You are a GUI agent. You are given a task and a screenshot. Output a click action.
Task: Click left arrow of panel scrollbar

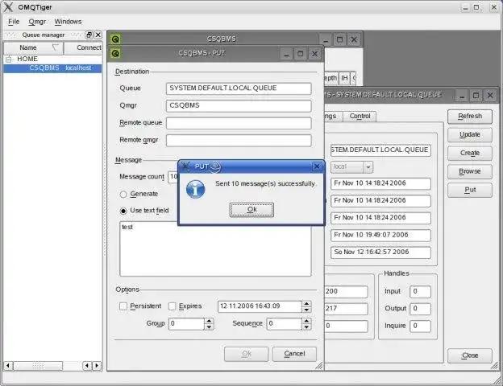click(x=8, y=366)
